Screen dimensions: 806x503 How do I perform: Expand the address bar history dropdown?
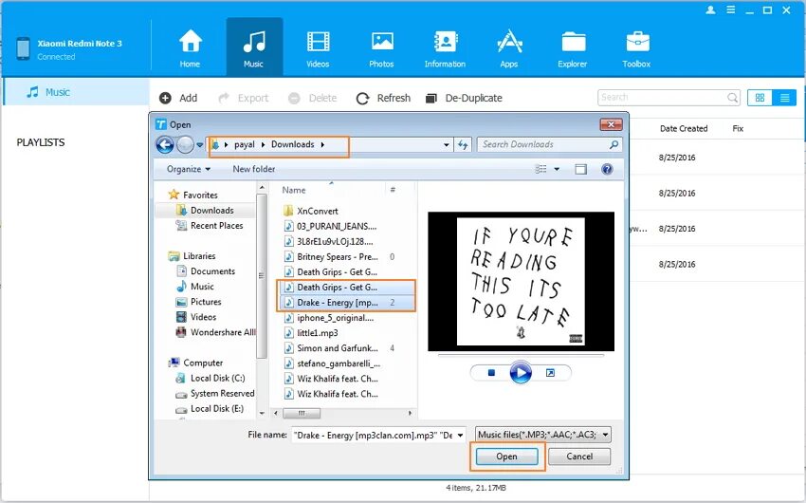click(447, 145)
